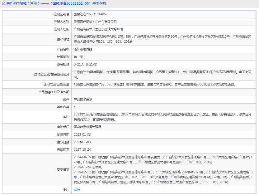Click the 适用范围/预期用途 label
This screenshot has height=195, width=259.
pyautogui.click(x=56, y=85)
